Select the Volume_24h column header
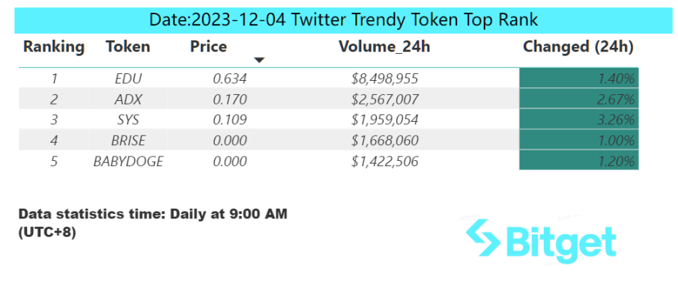678x288 pixels. pyautogui.click(x=384, y=46)
